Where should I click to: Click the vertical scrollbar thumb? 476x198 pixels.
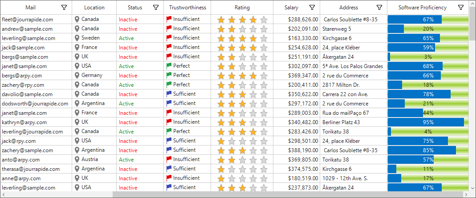coord(472,23)
